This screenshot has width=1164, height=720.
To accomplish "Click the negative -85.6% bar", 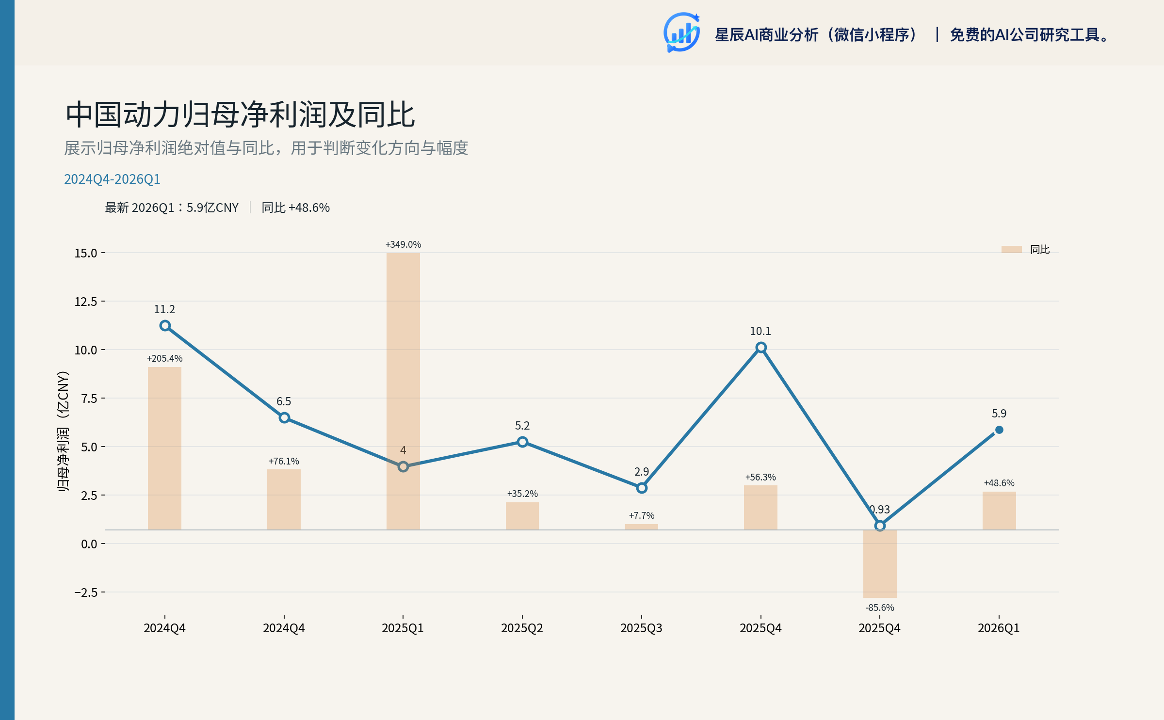I will pyautogui.click(x=880, y=564).
